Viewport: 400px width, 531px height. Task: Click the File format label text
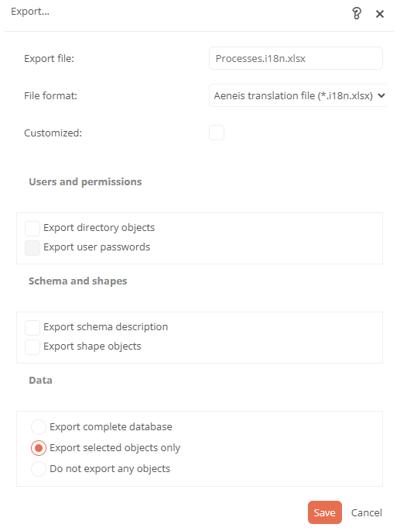click(51, 96)
